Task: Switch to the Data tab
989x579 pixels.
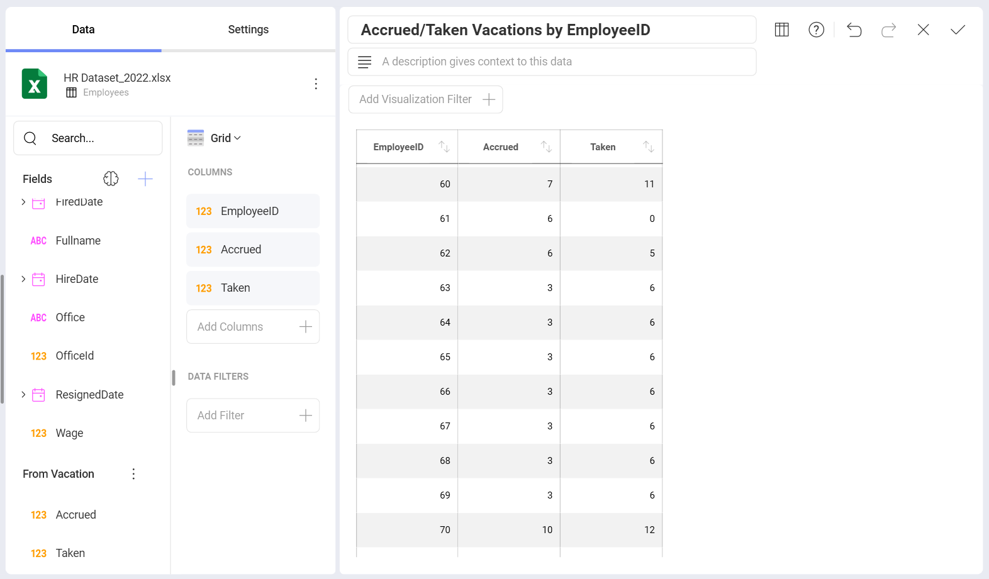Action: (x=83, y=30)
